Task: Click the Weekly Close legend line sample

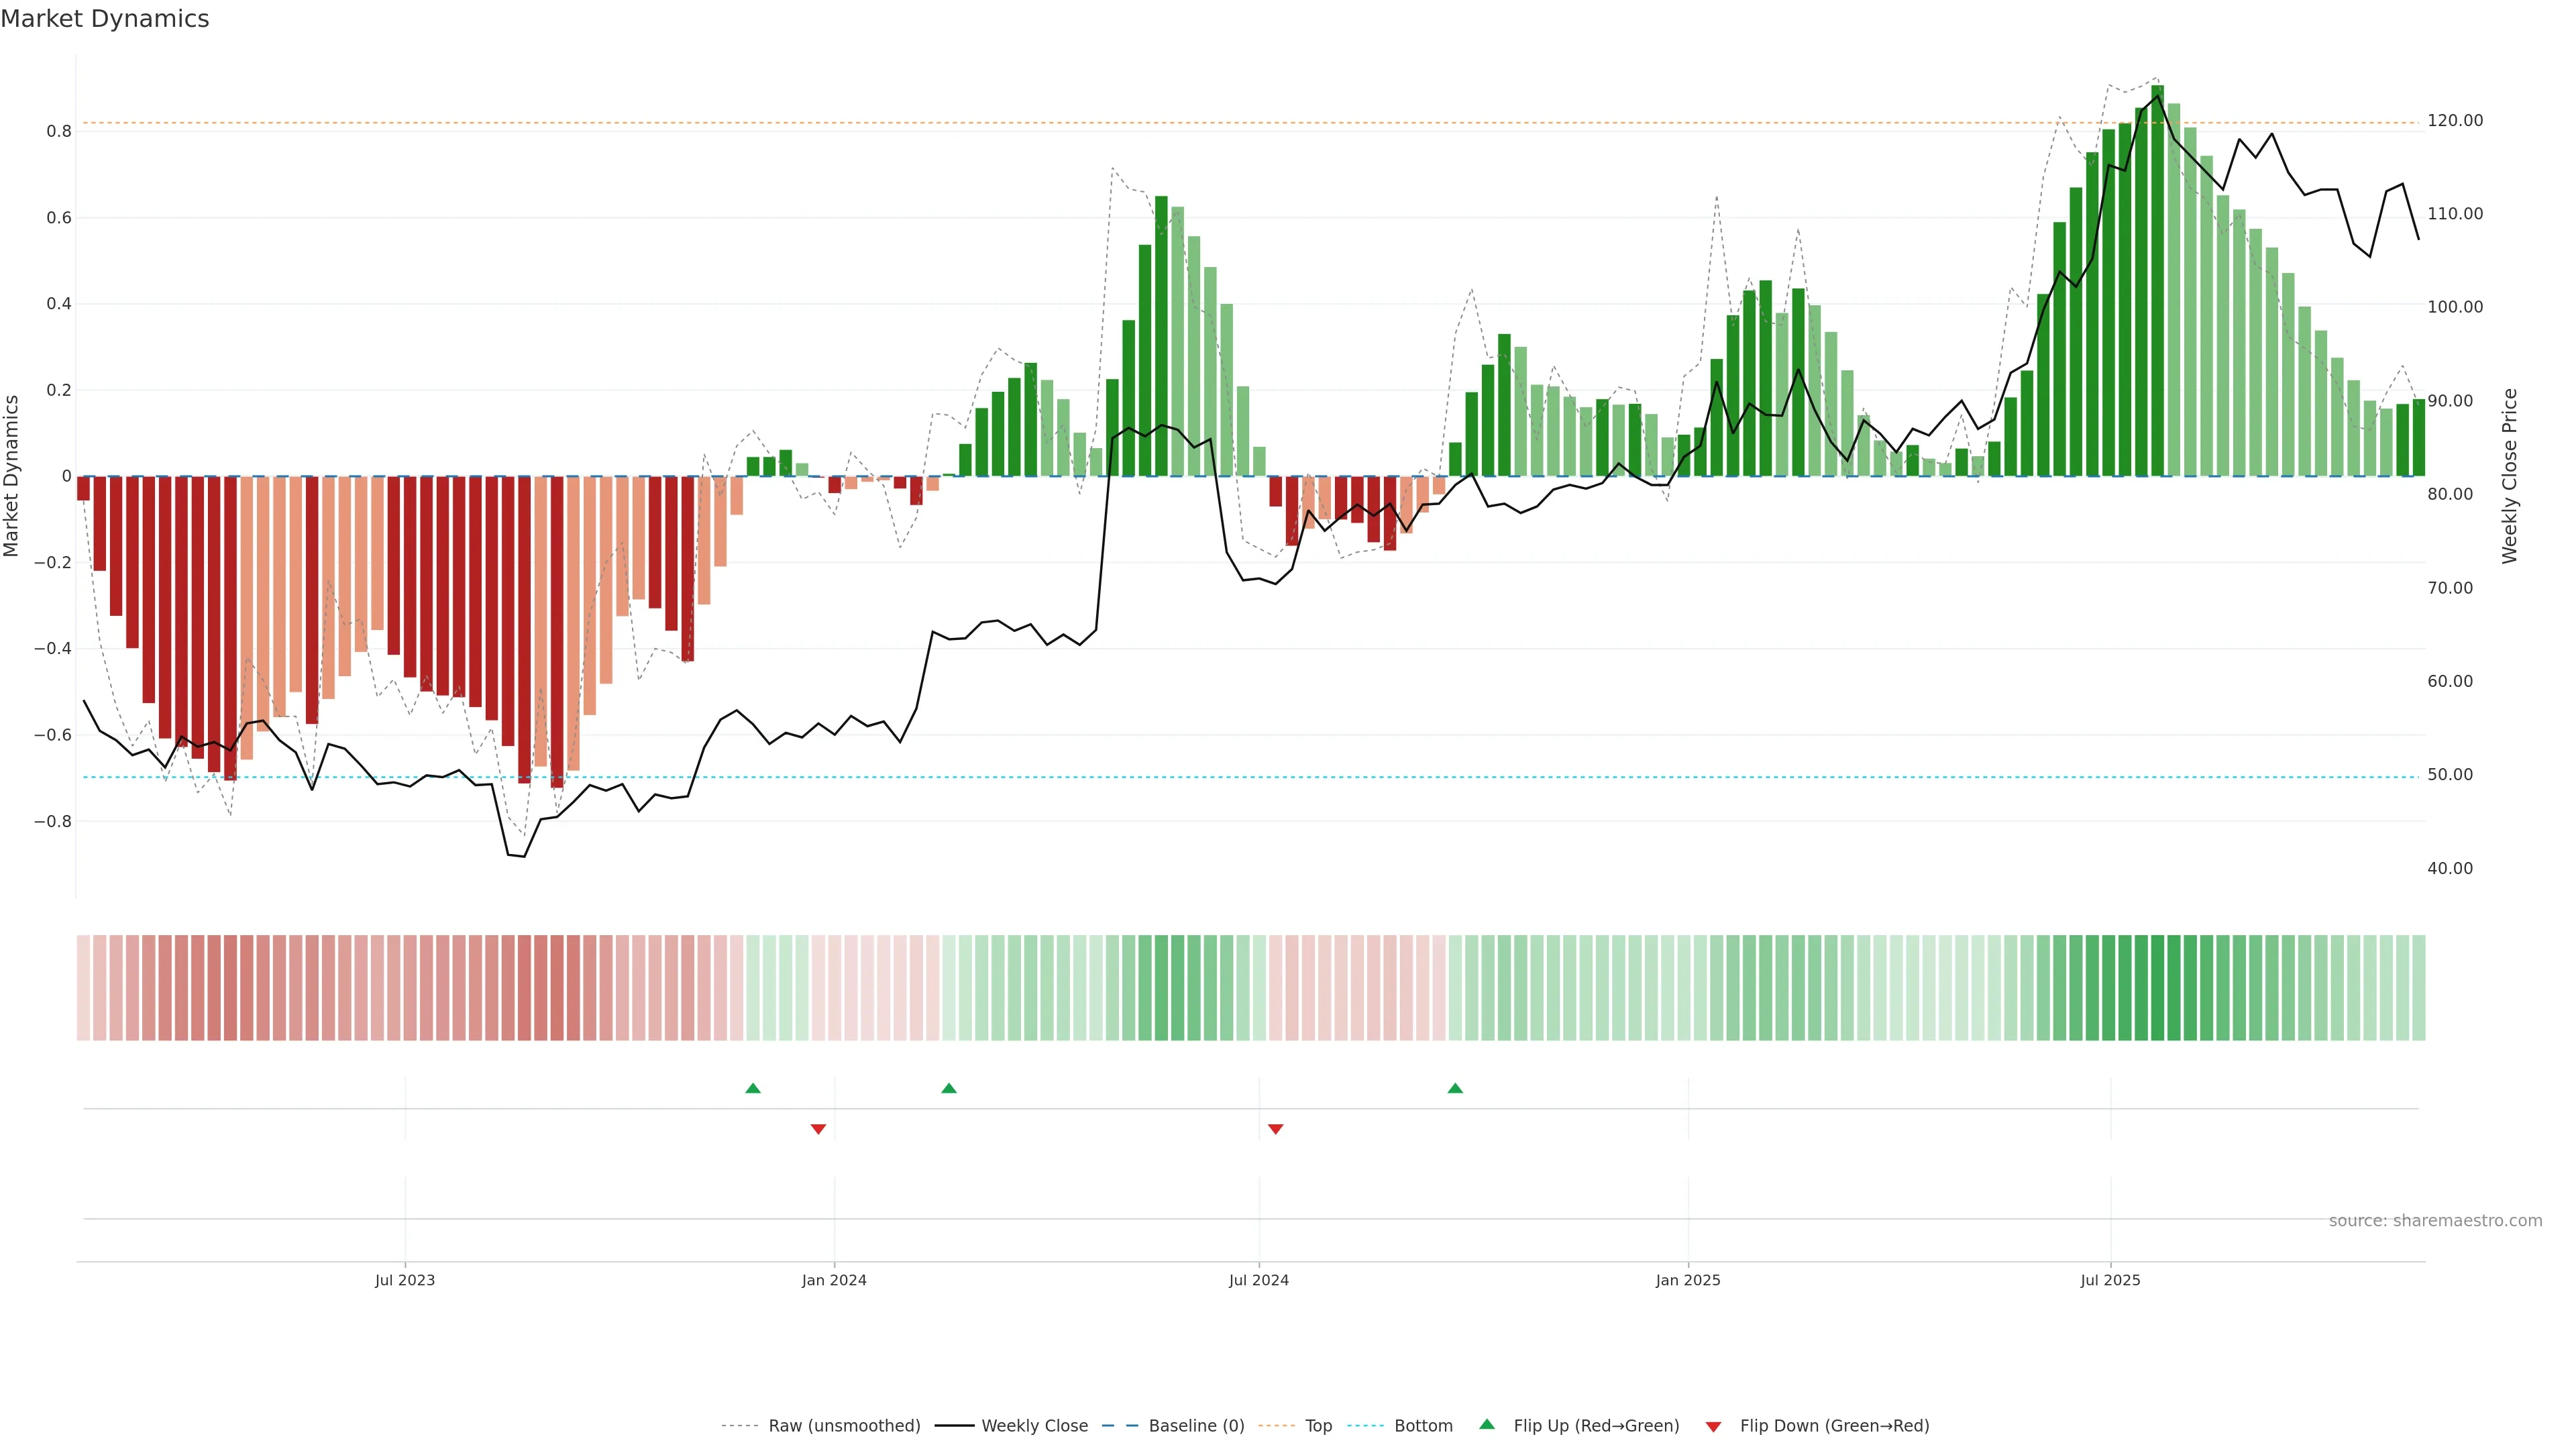Action: coord(954,1426)
